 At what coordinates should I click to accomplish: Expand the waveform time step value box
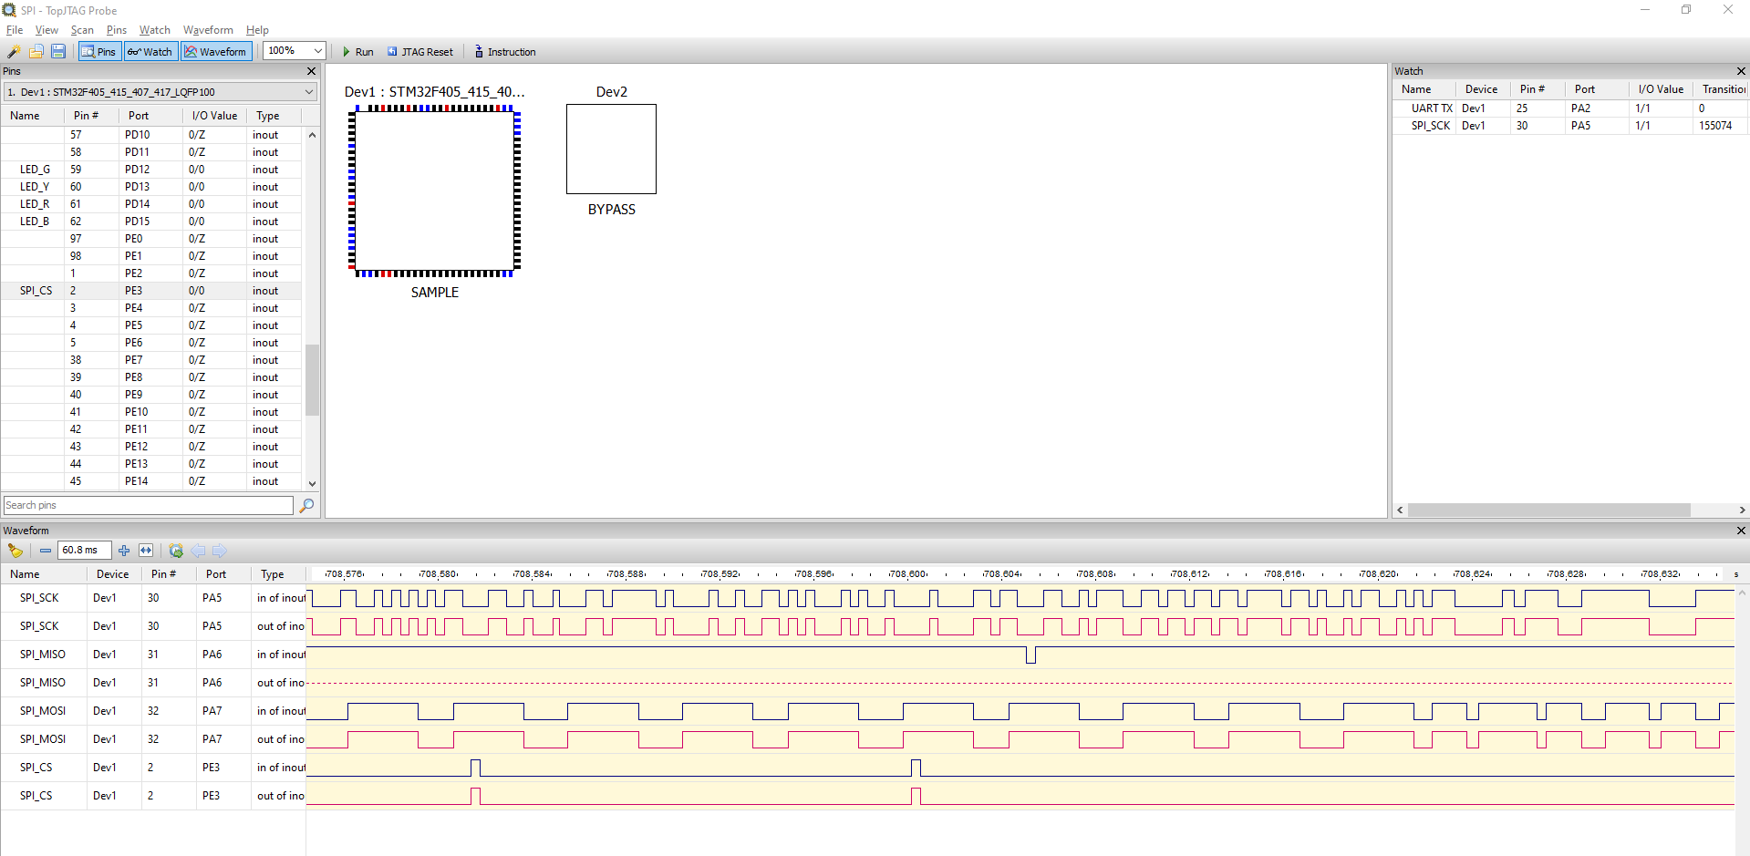coord(84,551)
